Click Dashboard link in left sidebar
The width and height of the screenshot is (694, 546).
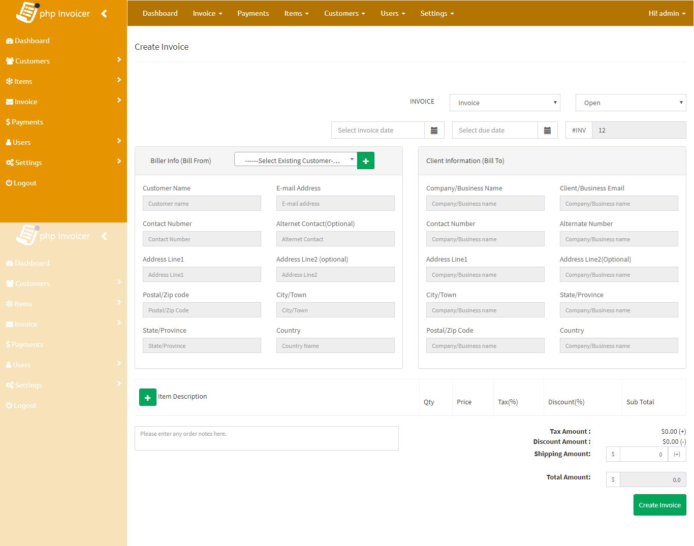coord(31,41)
